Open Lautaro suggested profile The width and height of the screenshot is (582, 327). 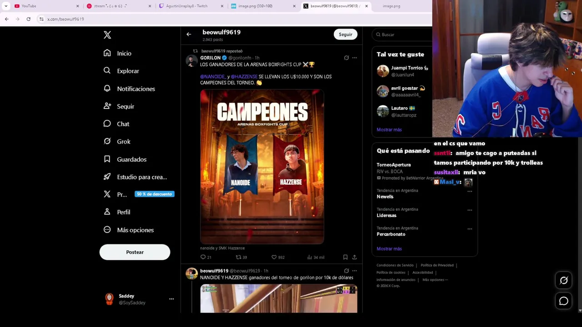[x=402, y=111]
